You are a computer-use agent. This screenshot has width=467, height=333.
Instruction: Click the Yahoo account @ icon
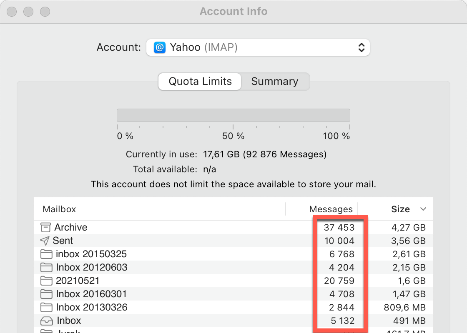tap(159, 47)
